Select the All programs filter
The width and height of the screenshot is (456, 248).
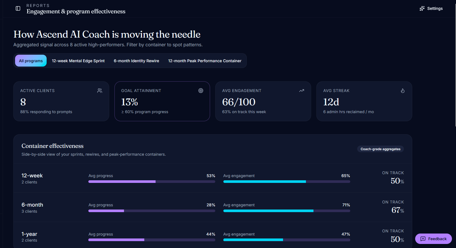pyautogui.click(x=31, y=61)
